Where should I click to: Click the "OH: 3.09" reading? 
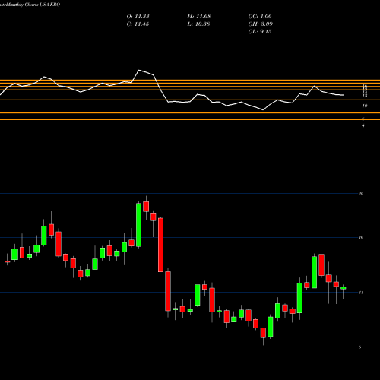(261, 24)
